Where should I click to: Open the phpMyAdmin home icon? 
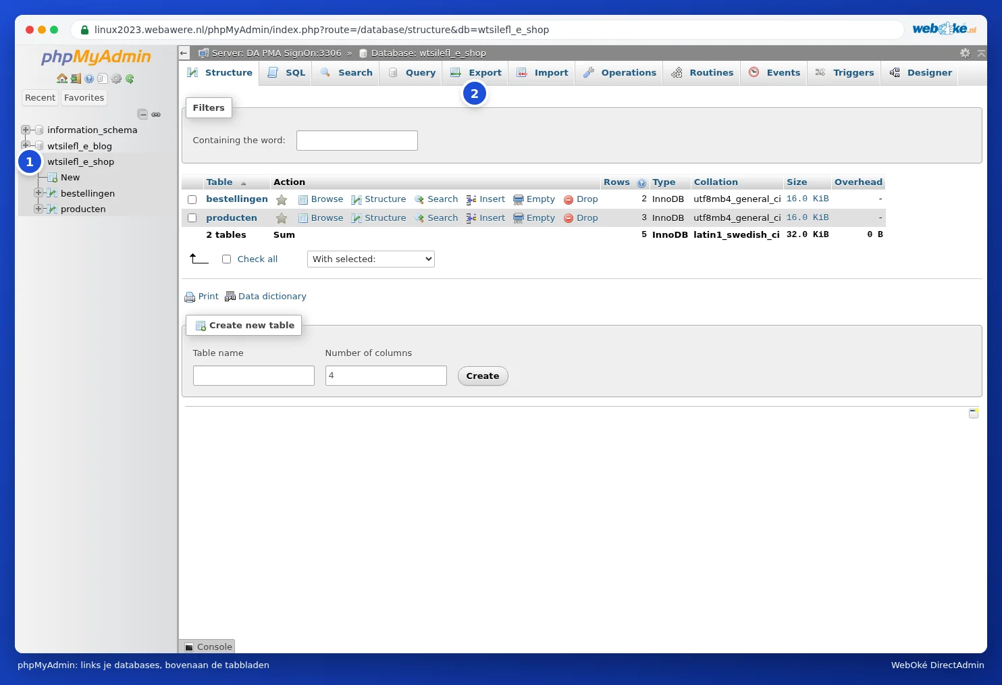coord(62,78)
